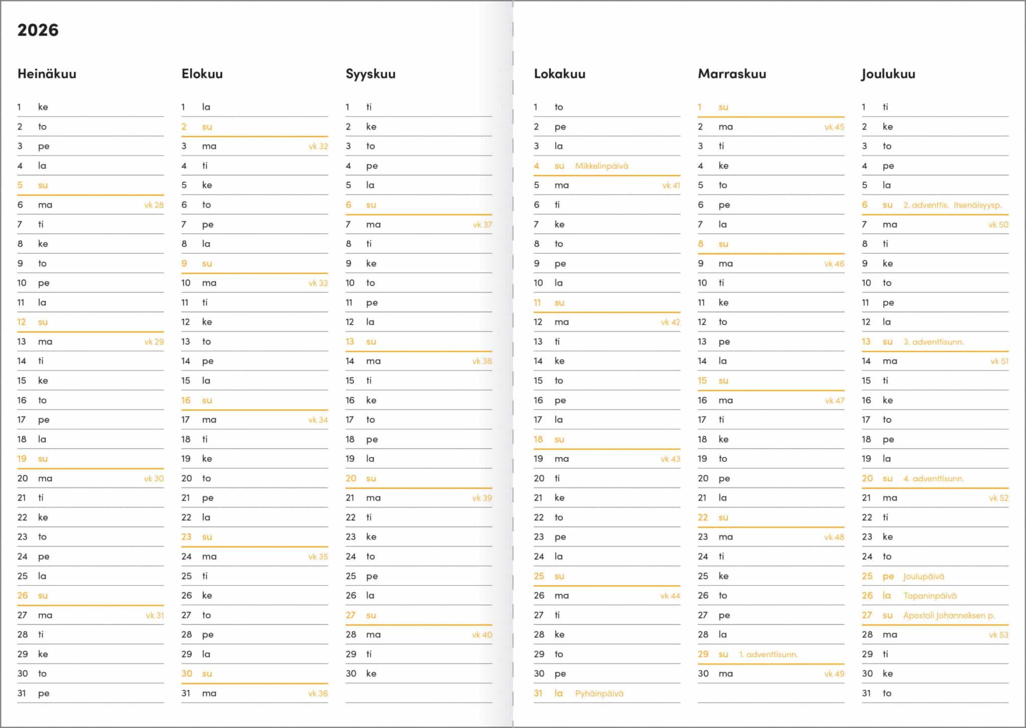Open the Syyskuu month column title

[371, 74]
